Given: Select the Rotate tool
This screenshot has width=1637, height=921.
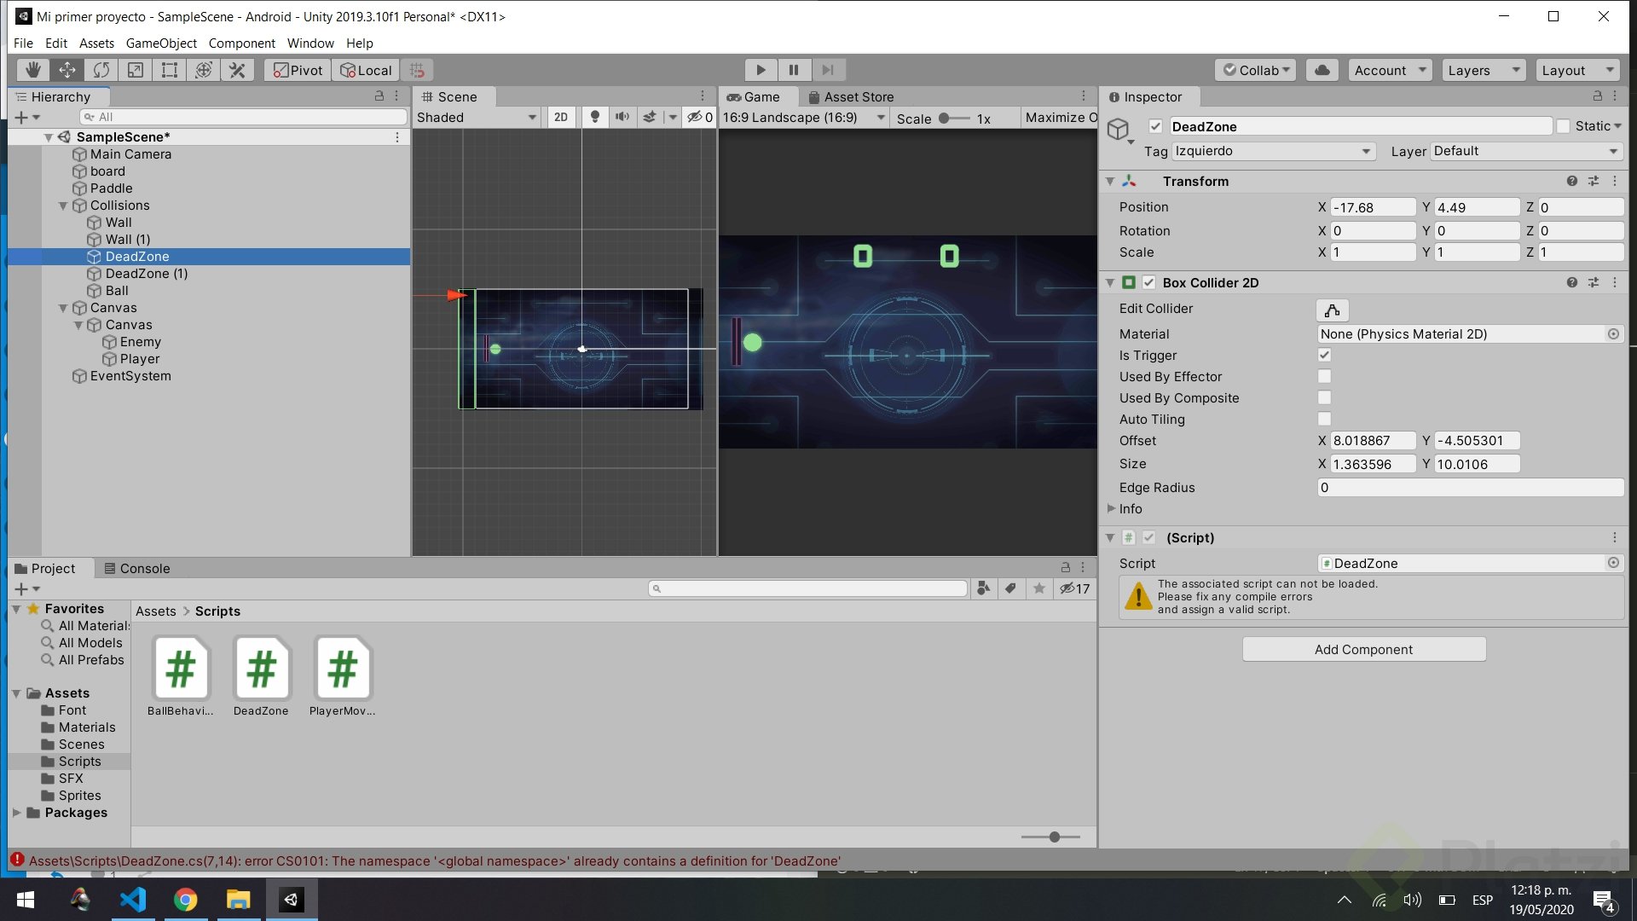Looking at the screenshot, I should click(101, 70).
